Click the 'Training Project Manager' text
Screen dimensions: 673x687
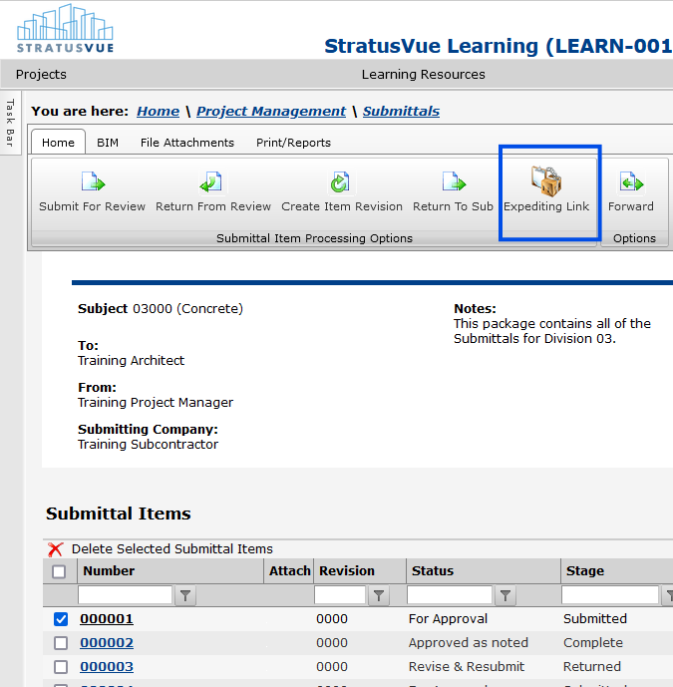[156, 402]
